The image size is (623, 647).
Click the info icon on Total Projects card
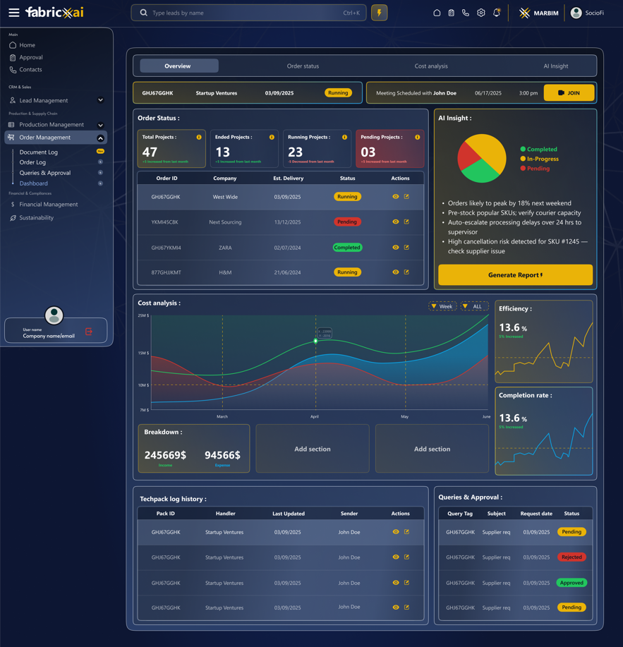pos(199,137)
